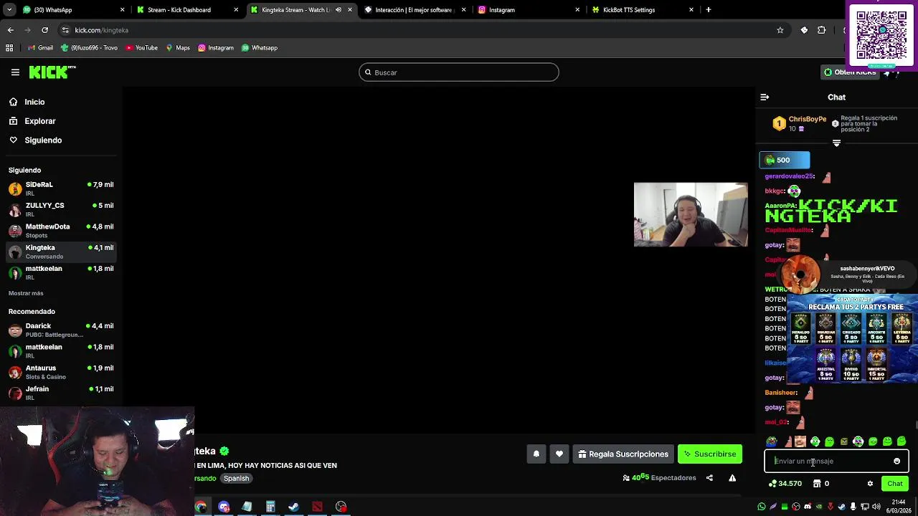Send message with green Chat button

point(895,484)
